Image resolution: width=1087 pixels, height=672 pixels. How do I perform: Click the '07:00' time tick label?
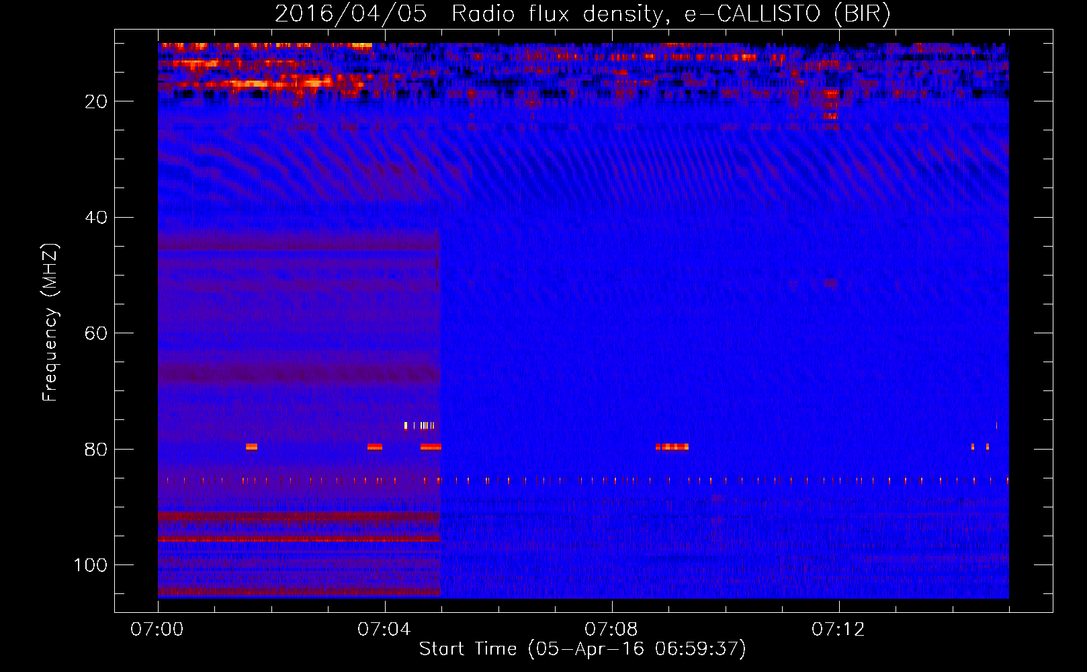point(157,630)
